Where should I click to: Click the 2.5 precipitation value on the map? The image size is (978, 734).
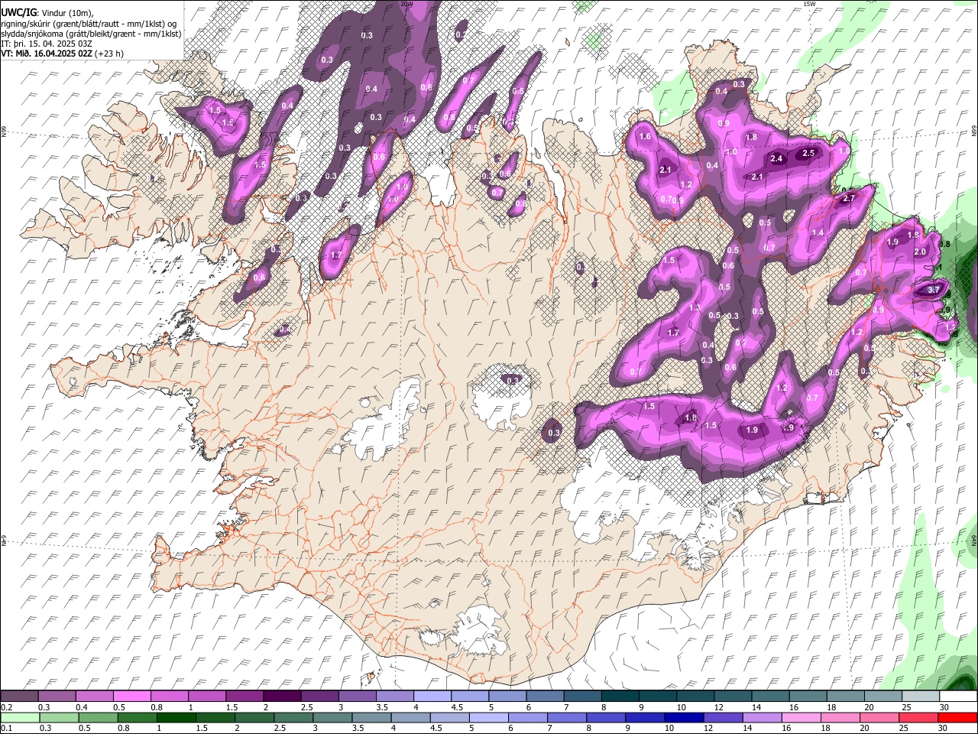tap(809, 154)
